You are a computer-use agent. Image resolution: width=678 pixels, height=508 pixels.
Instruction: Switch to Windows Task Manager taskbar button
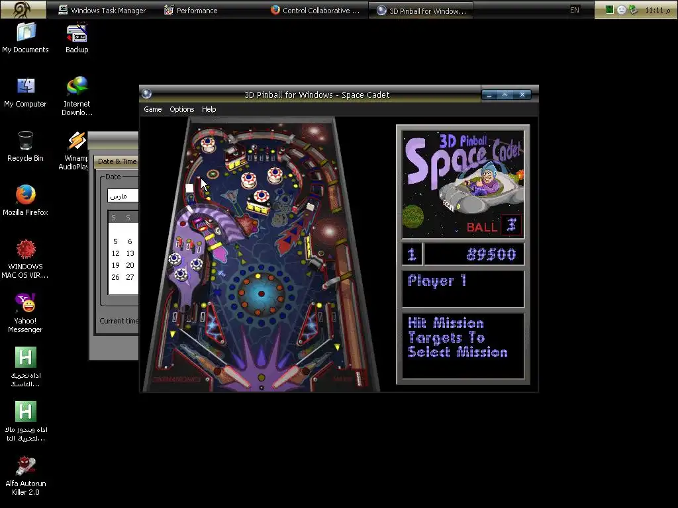point(102,10)
